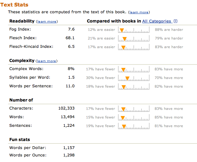Click the Sentences count orange triangle marker
197x162 pixels.
(x=124, y=127)
